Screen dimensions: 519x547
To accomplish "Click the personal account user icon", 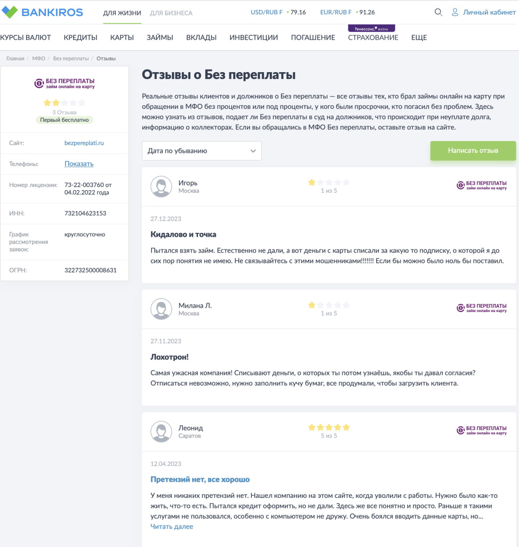I will pyautogui.click(x=455, y=12).
